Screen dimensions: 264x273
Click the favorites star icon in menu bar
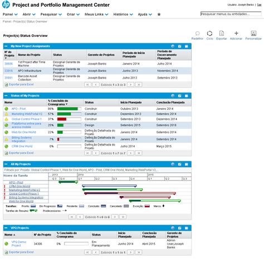pos(159,14)
